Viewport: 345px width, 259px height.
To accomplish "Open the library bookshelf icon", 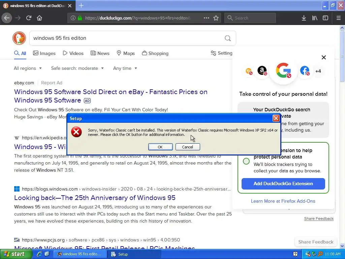I will pyautogui.click(x=315, y=18).
